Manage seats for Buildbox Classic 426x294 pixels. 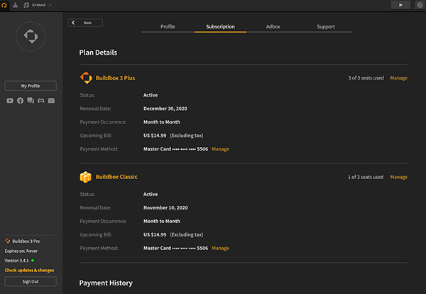pos(398,177)
